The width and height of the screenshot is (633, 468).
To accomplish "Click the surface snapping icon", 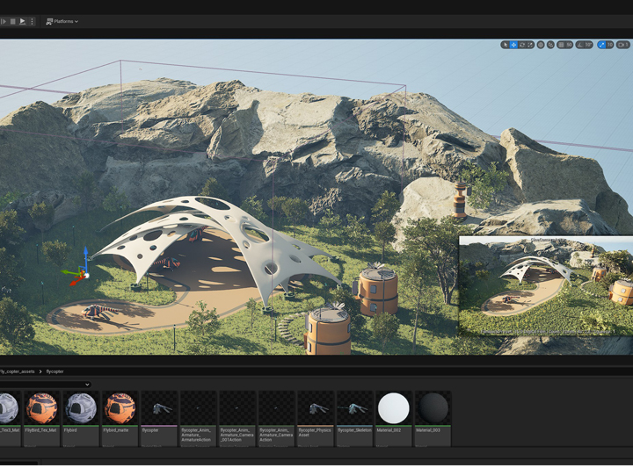I will (x=551, y=45).
